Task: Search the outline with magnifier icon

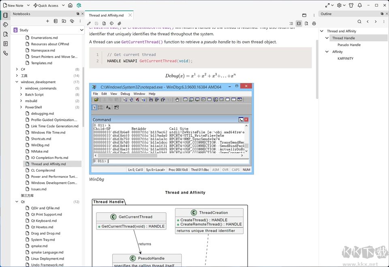Action: coord(359,22)
